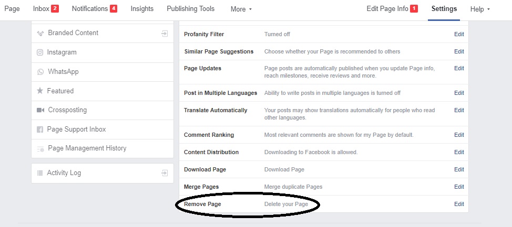This screenshot has width=512, height=227.
Task: Click the Page Updates label
Action: point(202,68)
